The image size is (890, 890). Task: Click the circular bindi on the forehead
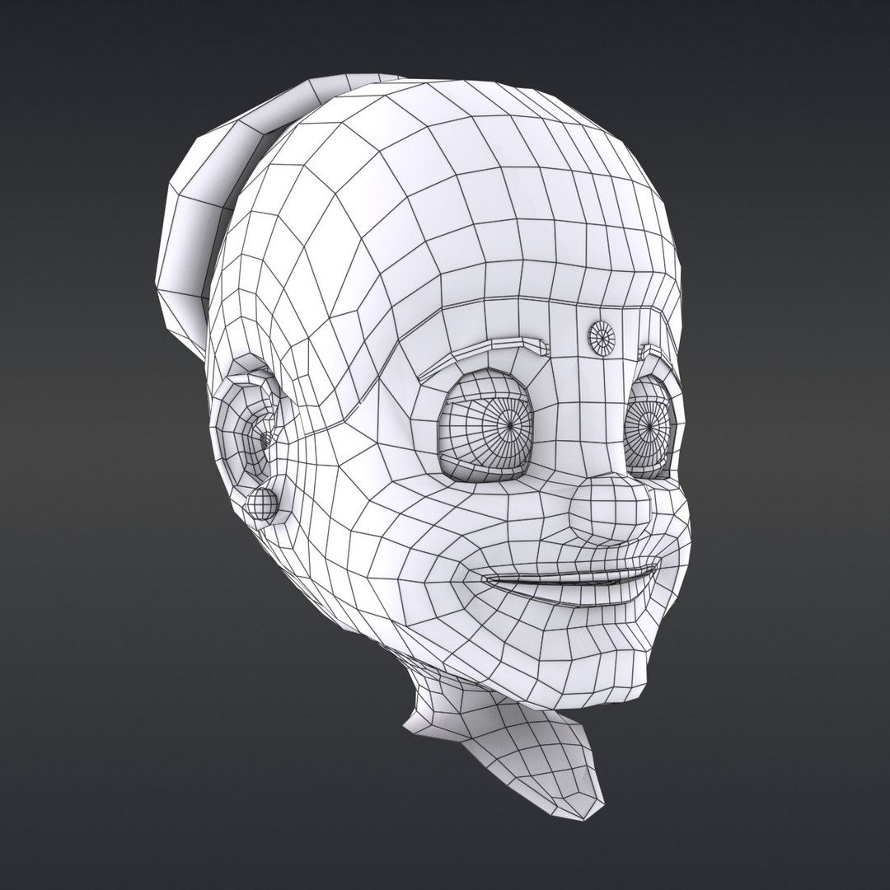pyautogui.click(x=602, y=337)
